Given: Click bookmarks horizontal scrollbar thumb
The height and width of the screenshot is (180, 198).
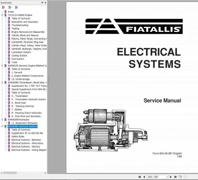Looking at the screenshot, I should (10, 173).
